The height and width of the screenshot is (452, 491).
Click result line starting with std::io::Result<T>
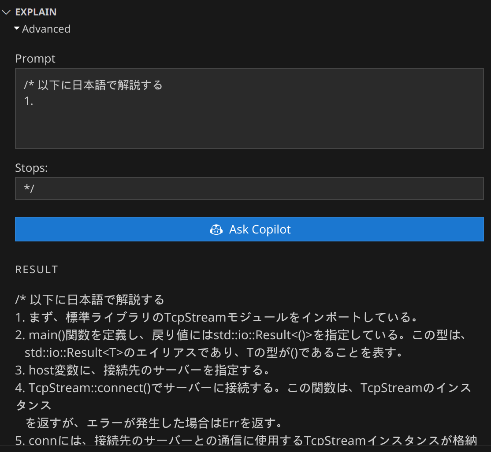coord(214,352)
